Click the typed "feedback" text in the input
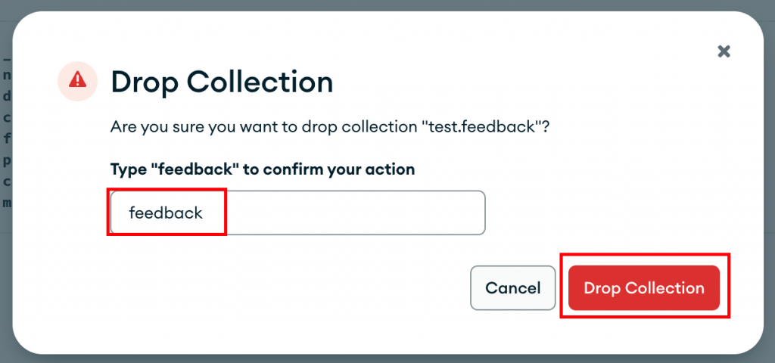 pyautogui.click(x=166, y=213)
